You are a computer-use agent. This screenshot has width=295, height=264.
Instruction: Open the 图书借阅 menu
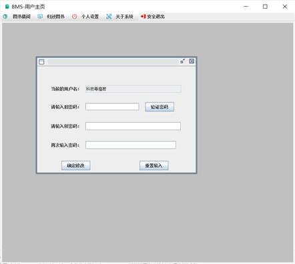pyautogui.click(x=21, y=17)
